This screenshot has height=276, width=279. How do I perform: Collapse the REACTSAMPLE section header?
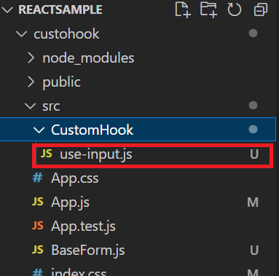coord(7,9)
